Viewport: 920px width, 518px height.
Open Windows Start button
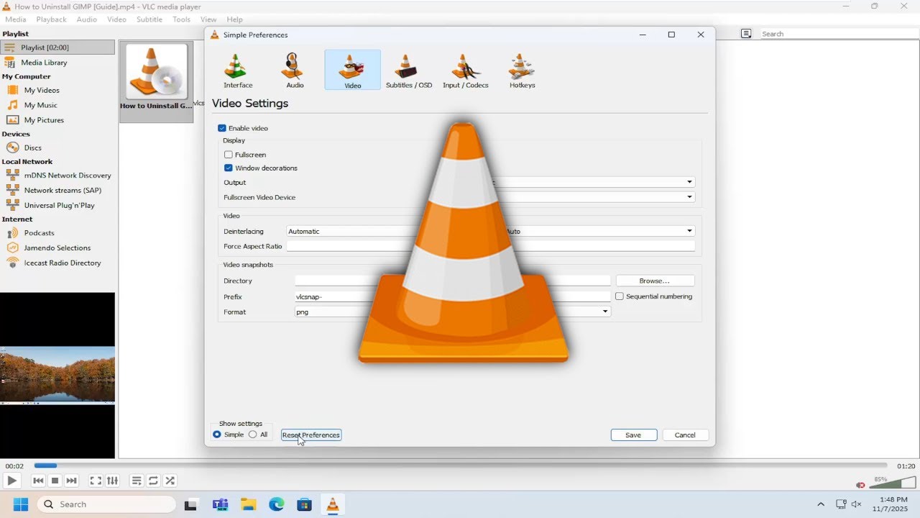pos(20,504)
